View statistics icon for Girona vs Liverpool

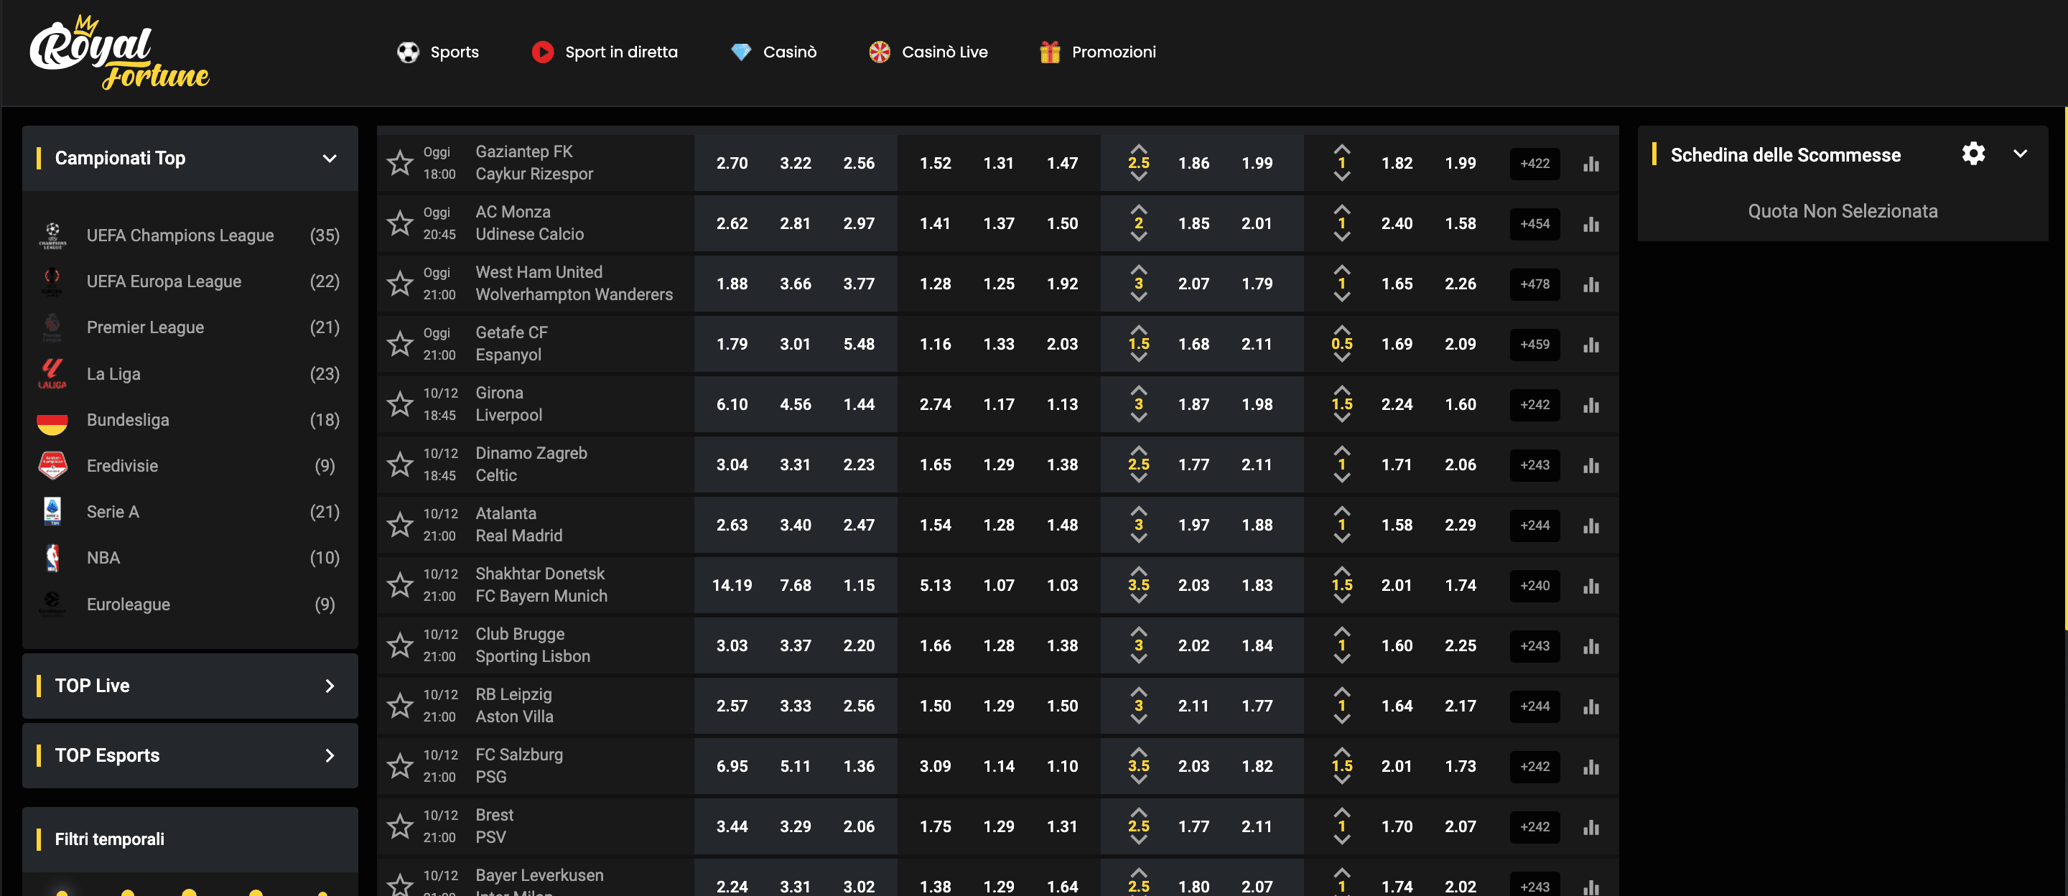click(x=1591, y=405)
